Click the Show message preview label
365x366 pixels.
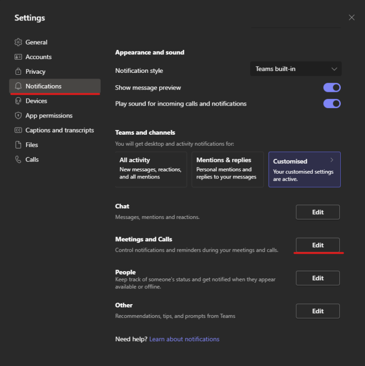[148, 88]
